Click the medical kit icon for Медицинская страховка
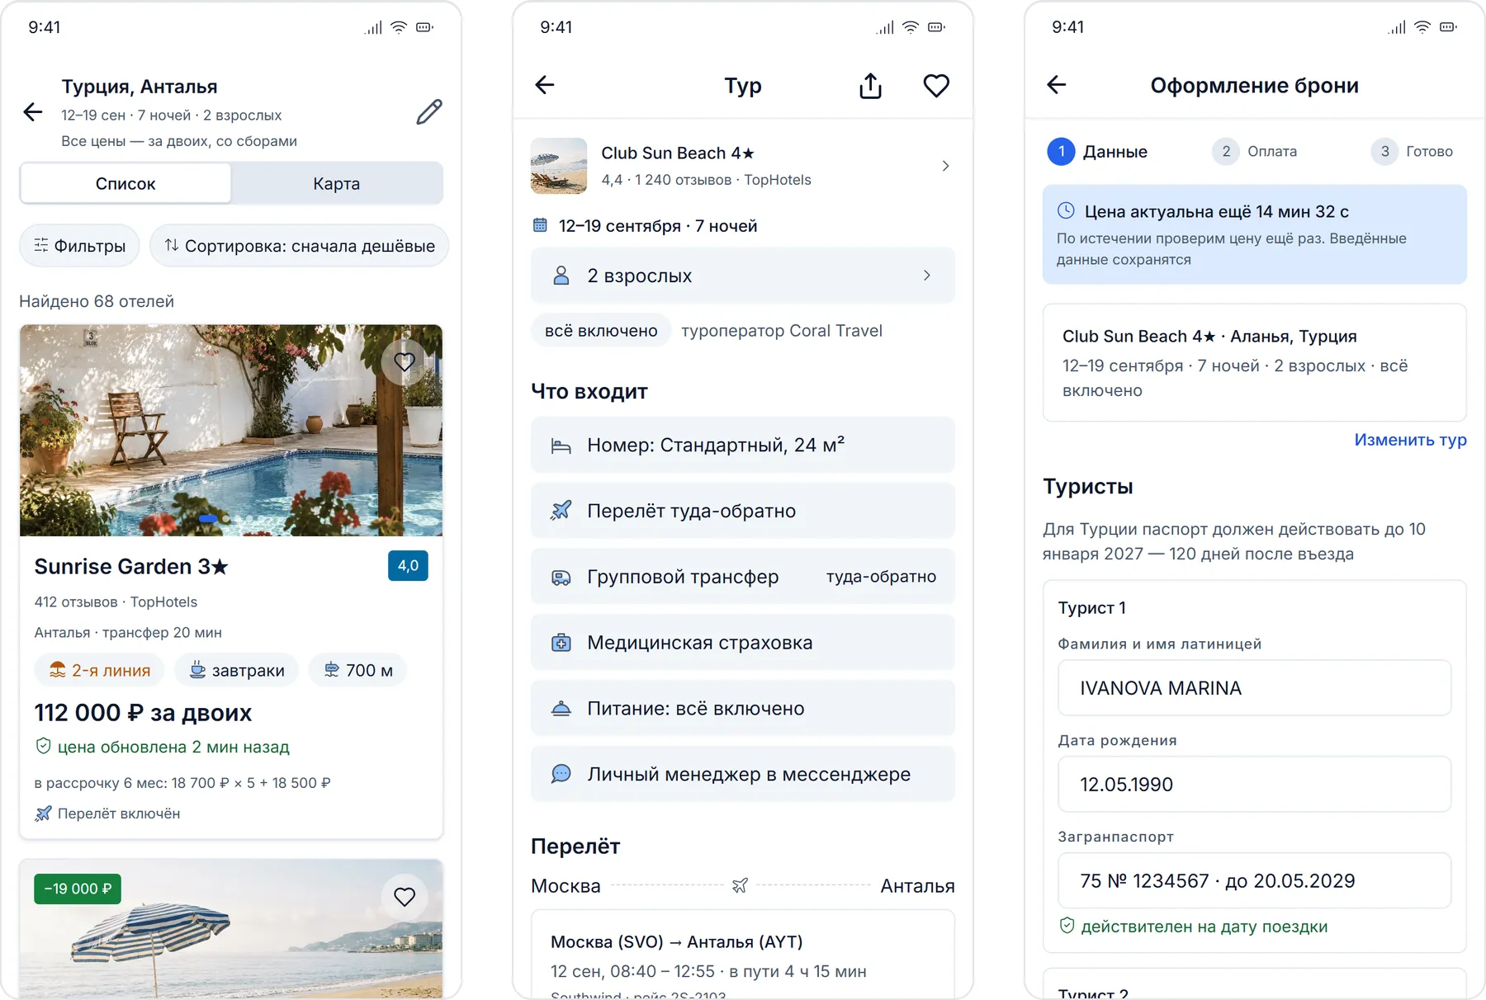The image size is (1486, 1000). pyautogui.click(x=561, y=643)
